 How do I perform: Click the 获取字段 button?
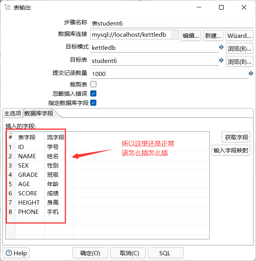click(236, 137)
